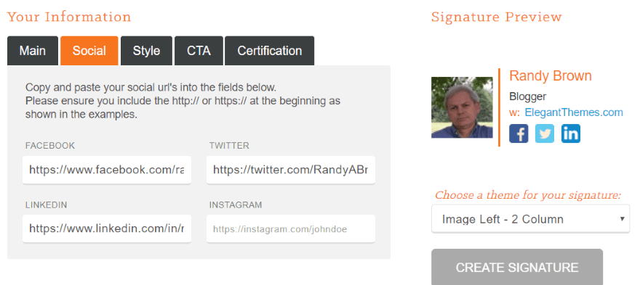Click the Signature Preview heading

pos(496,17)
